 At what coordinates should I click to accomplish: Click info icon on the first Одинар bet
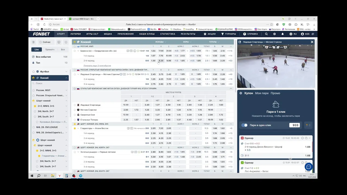point(303,138)
